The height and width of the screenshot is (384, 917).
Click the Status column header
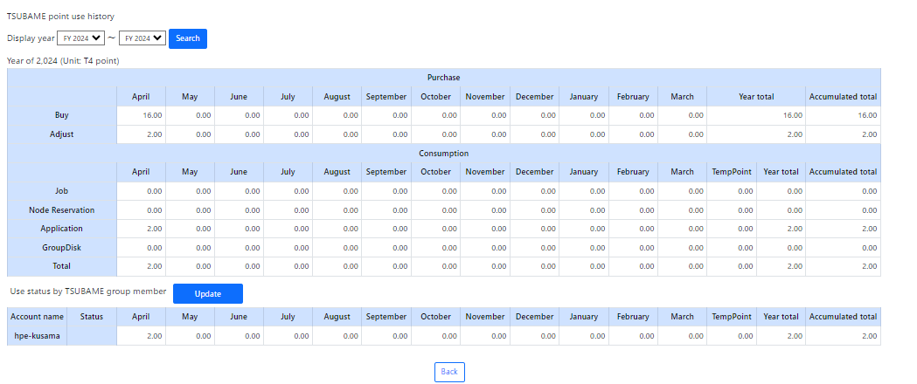pyautogui.click(x=92, y=317)
